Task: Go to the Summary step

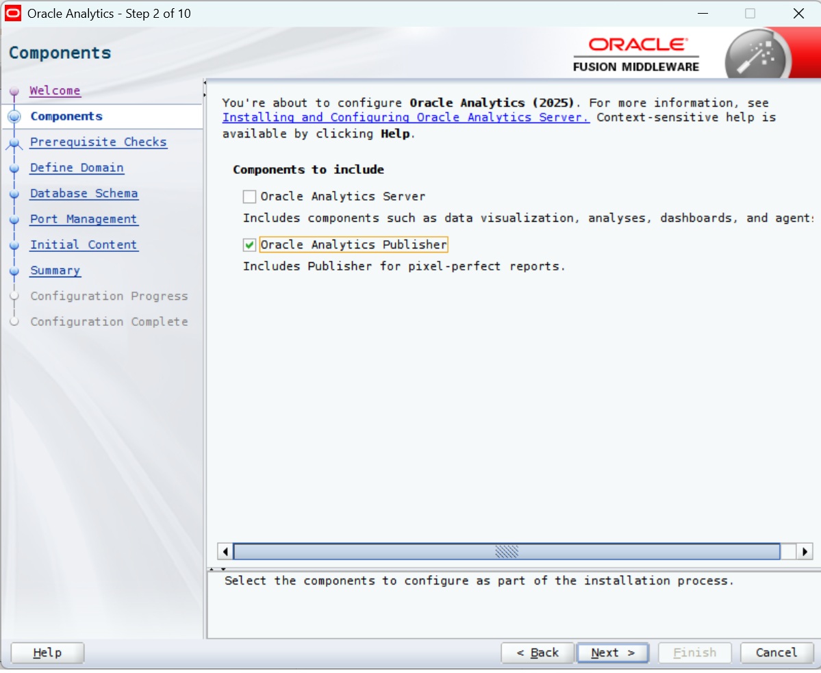Action: 55,271
